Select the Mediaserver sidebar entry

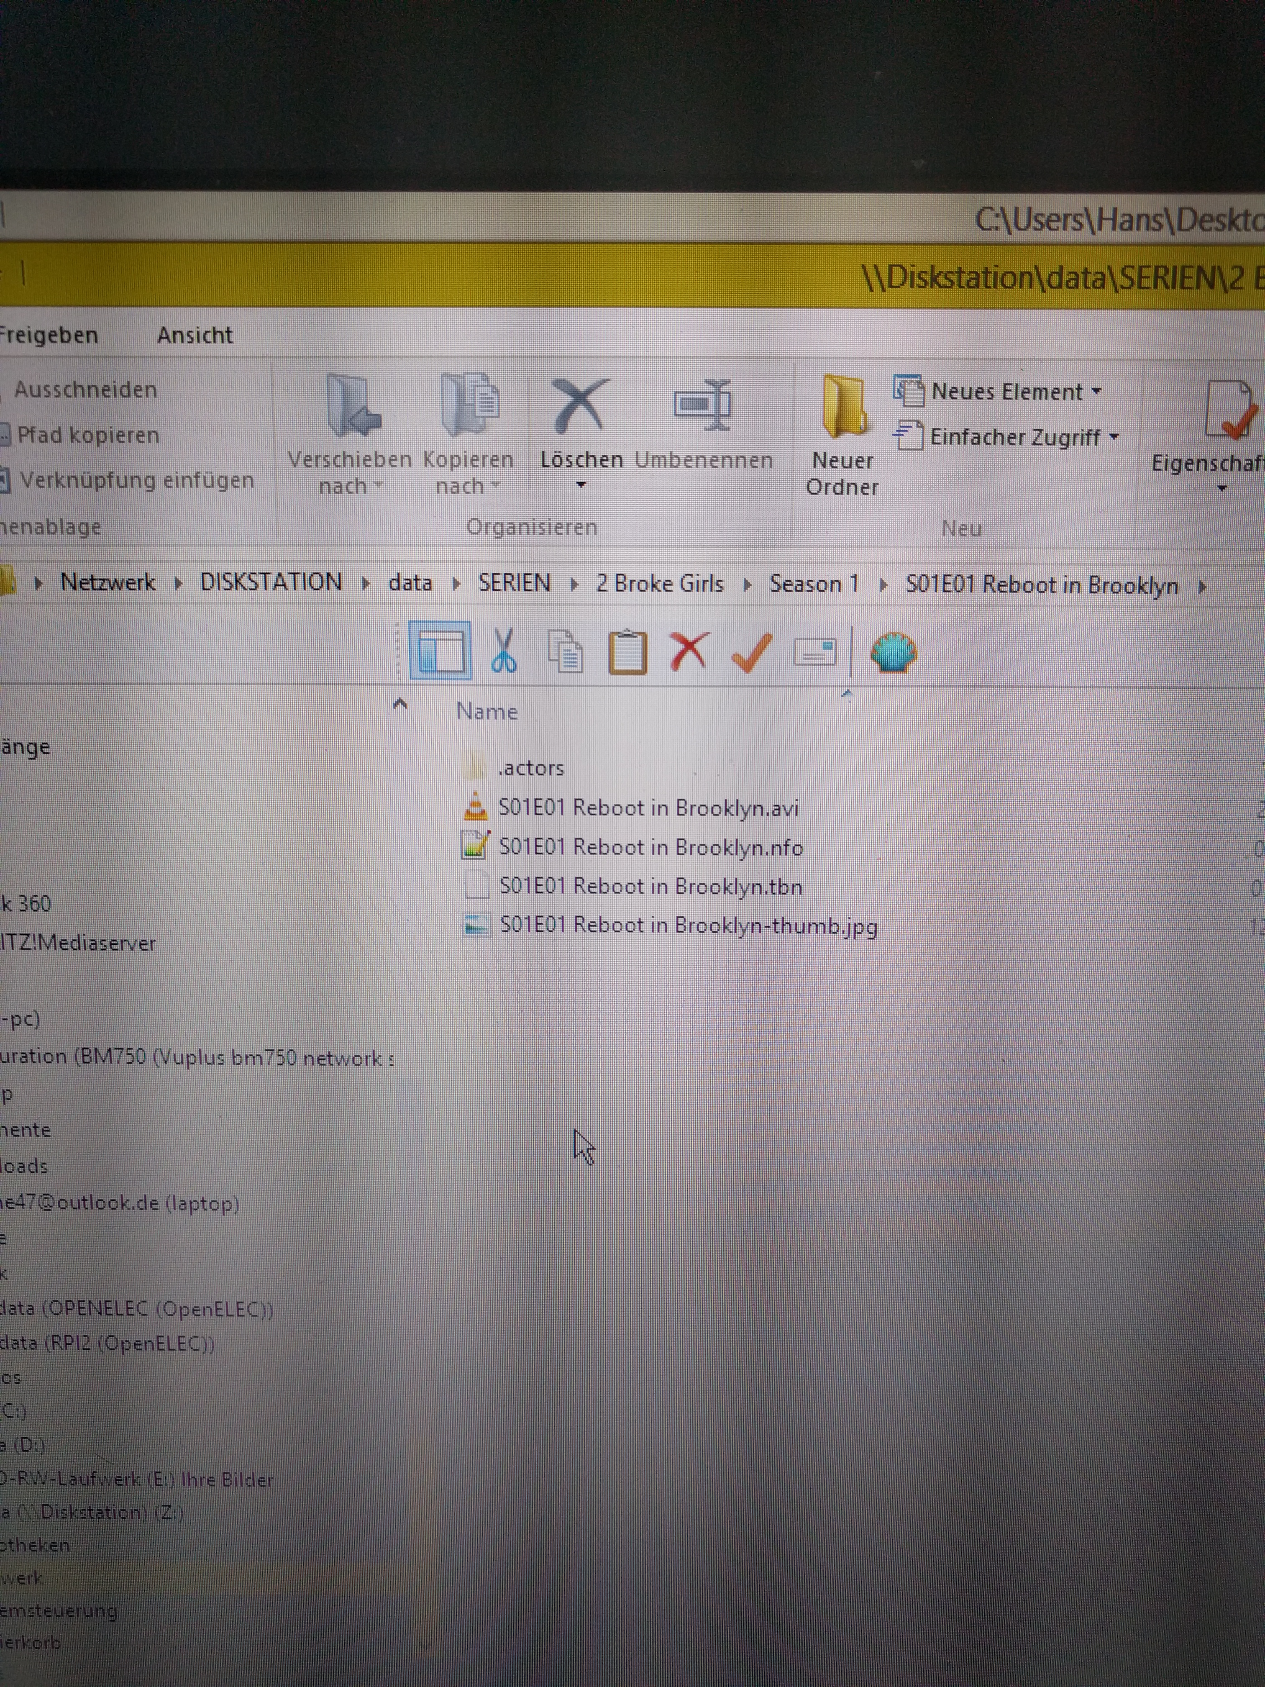click(78, 943)
